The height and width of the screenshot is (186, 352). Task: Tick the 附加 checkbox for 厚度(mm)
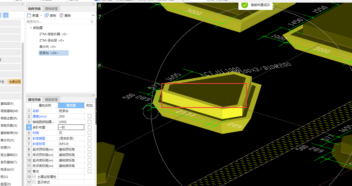90,116
